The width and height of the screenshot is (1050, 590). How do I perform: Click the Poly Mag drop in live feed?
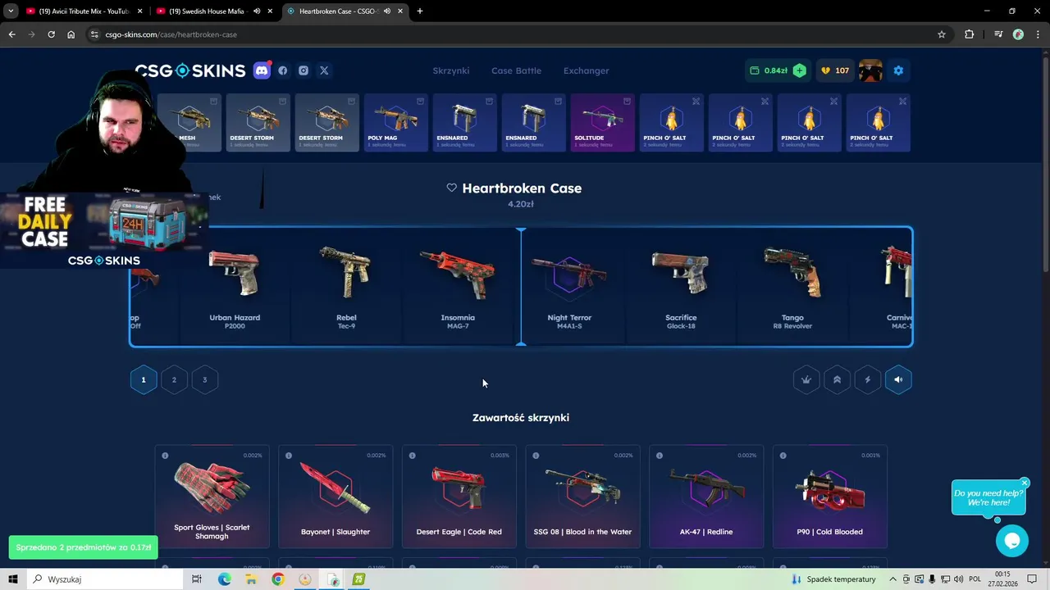point(396,123)
